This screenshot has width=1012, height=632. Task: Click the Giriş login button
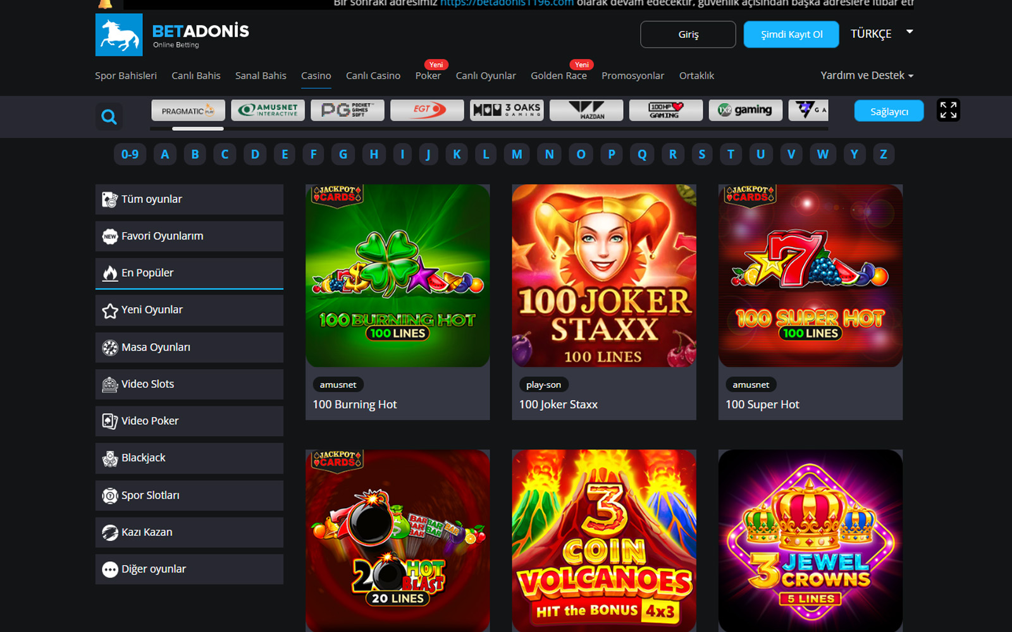coord(688,35)
